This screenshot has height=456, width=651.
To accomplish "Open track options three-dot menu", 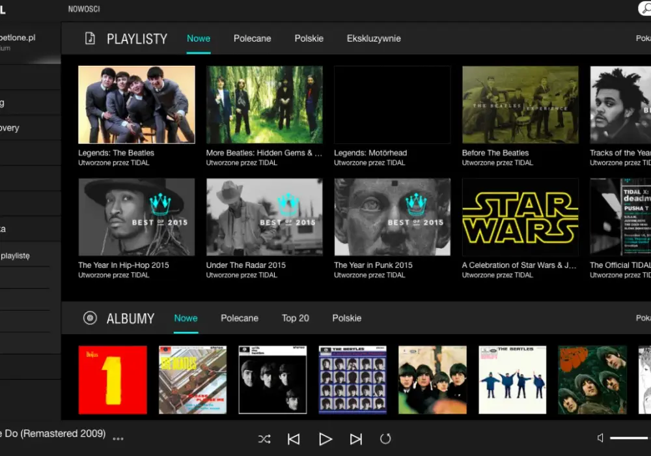I will (118, 438).
